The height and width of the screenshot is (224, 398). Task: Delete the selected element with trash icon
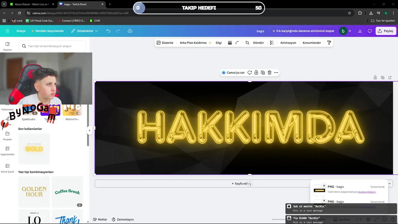coord(269,72)
